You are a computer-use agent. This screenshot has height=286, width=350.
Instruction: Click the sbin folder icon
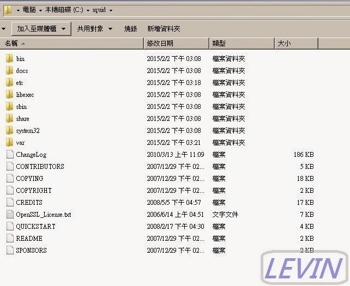(x=9, y=107)
